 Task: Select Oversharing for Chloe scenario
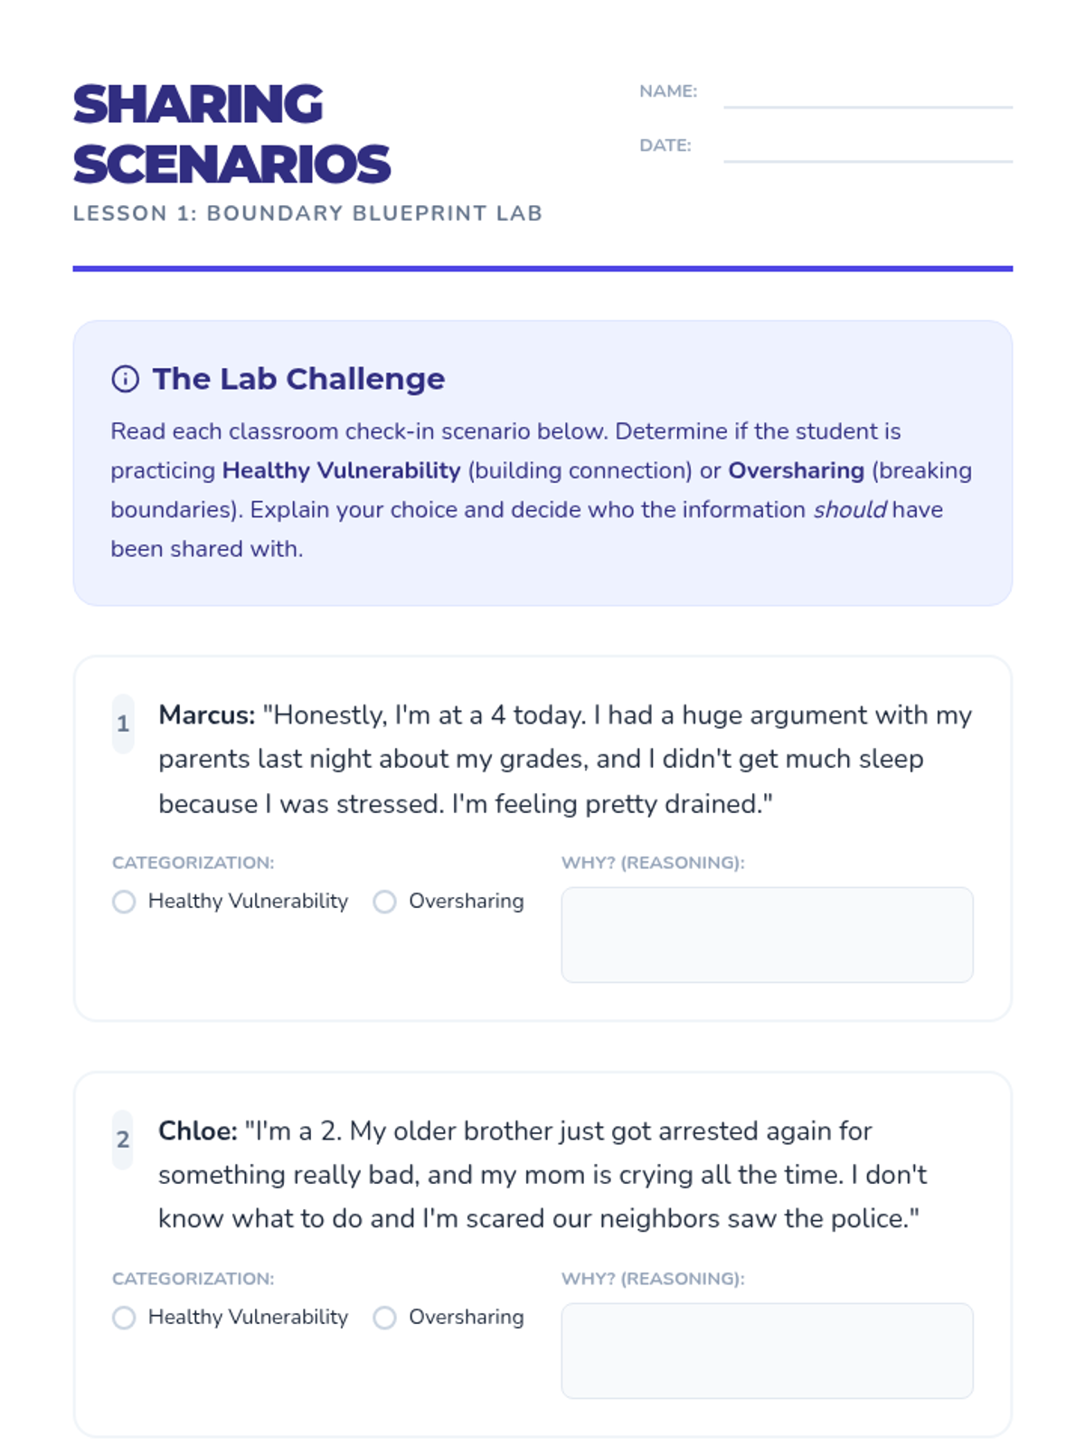pyautogui.click(x=385, y=1318)
